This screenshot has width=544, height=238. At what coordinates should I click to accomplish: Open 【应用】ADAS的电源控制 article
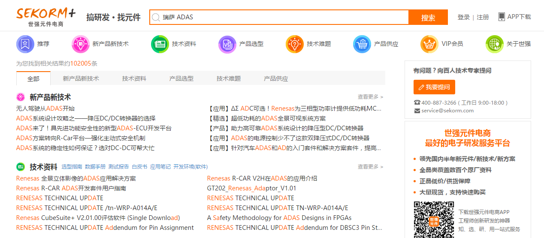288,138
